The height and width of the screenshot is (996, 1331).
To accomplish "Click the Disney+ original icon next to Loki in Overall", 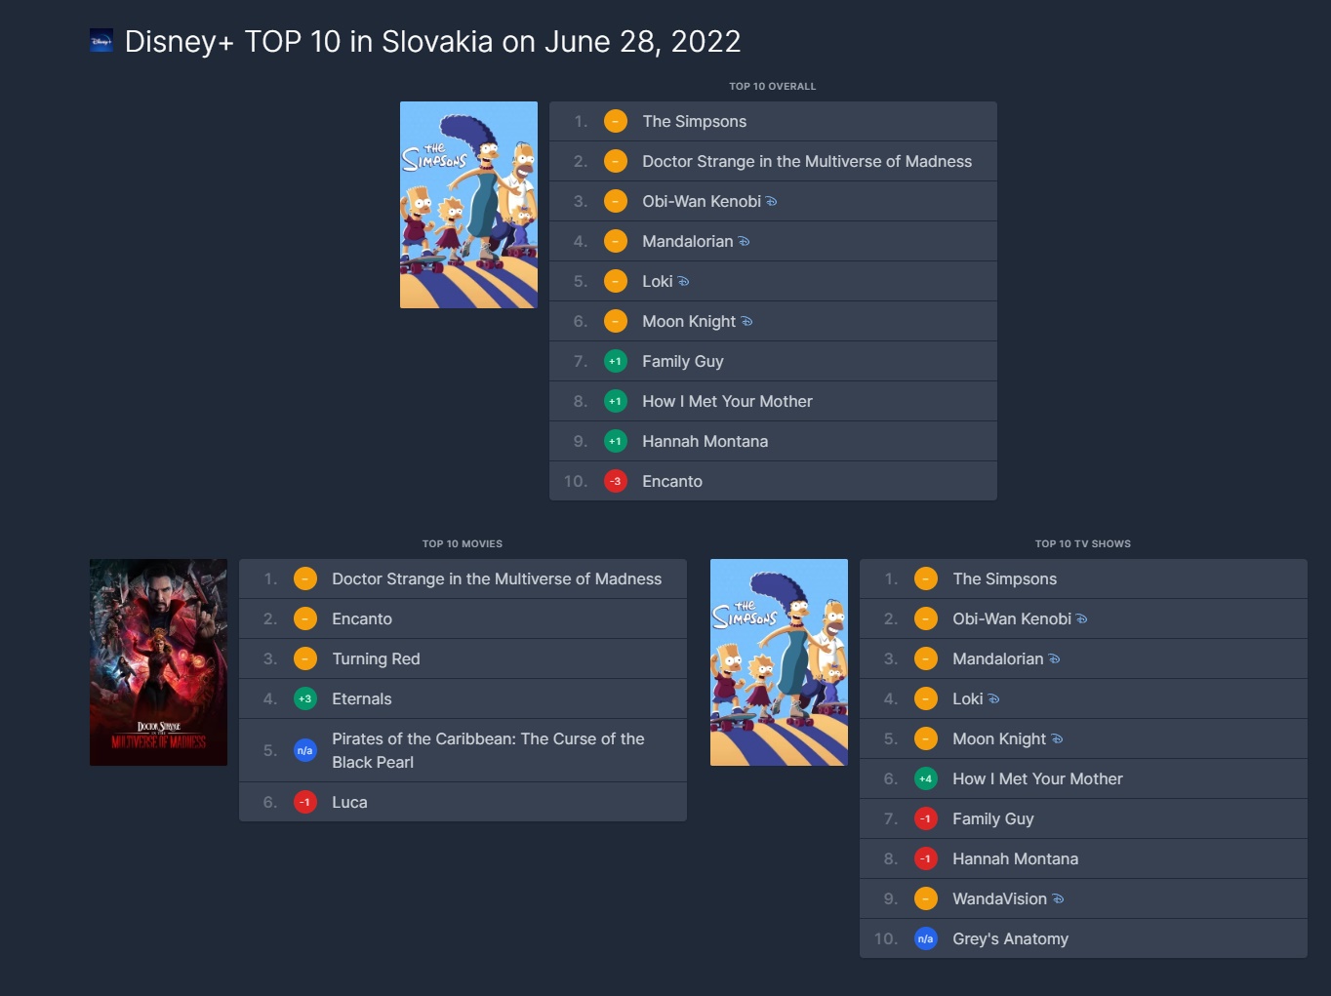I will click(x=683, y=282).
